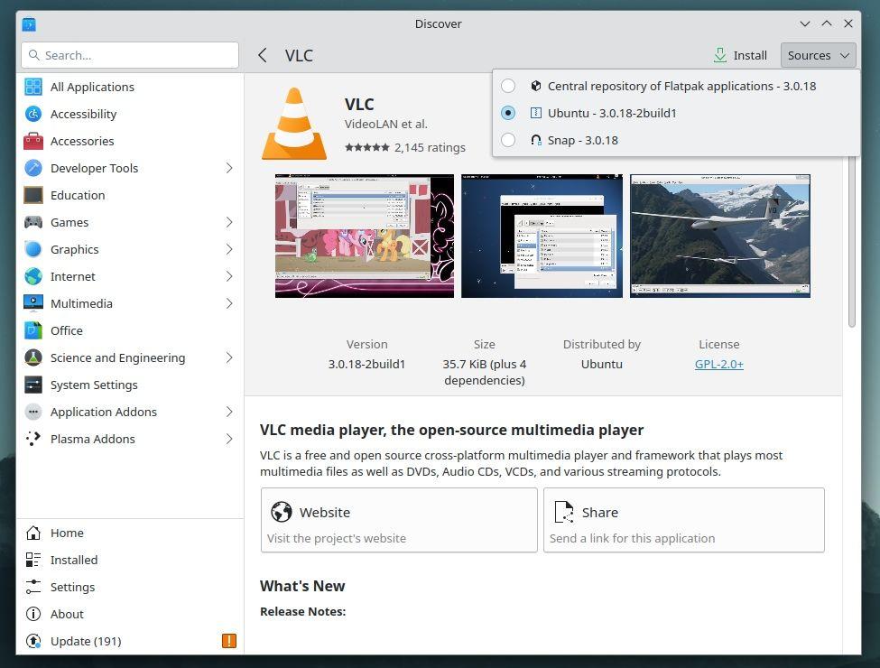Viewport: 880px width, 668px height.
Task: Click the VLC traffic cone icon
Action: pyautogui.click(x=293, y=122)
